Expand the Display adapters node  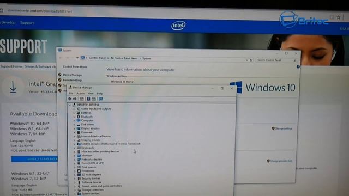pos(74,128)
